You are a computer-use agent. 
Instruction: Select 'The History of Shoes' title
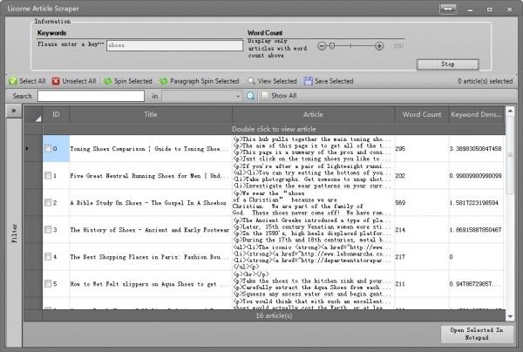coord(149,230)
